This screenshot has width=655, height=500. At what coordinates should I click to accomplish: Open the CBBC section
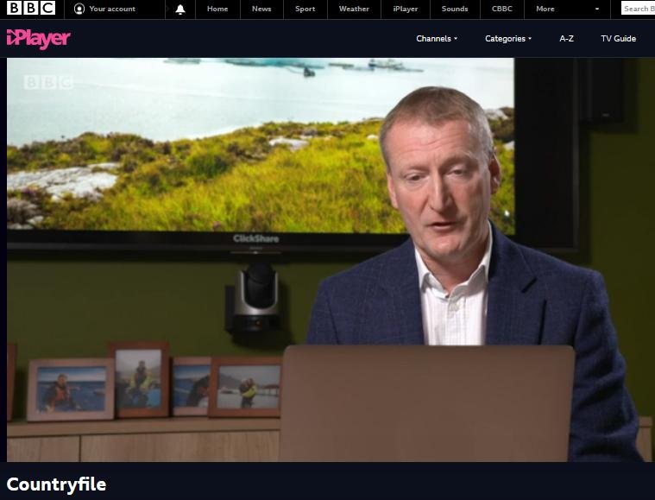pos(501,9)
